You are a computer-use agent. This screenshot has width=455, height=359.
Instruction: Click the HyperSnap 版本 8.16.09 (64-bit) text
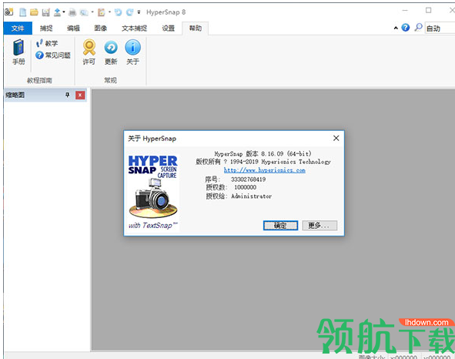click(x=263, y=153)
